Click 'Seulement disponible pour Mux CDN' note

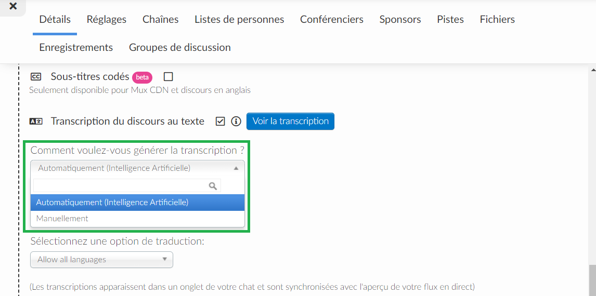tap(140, 90)
